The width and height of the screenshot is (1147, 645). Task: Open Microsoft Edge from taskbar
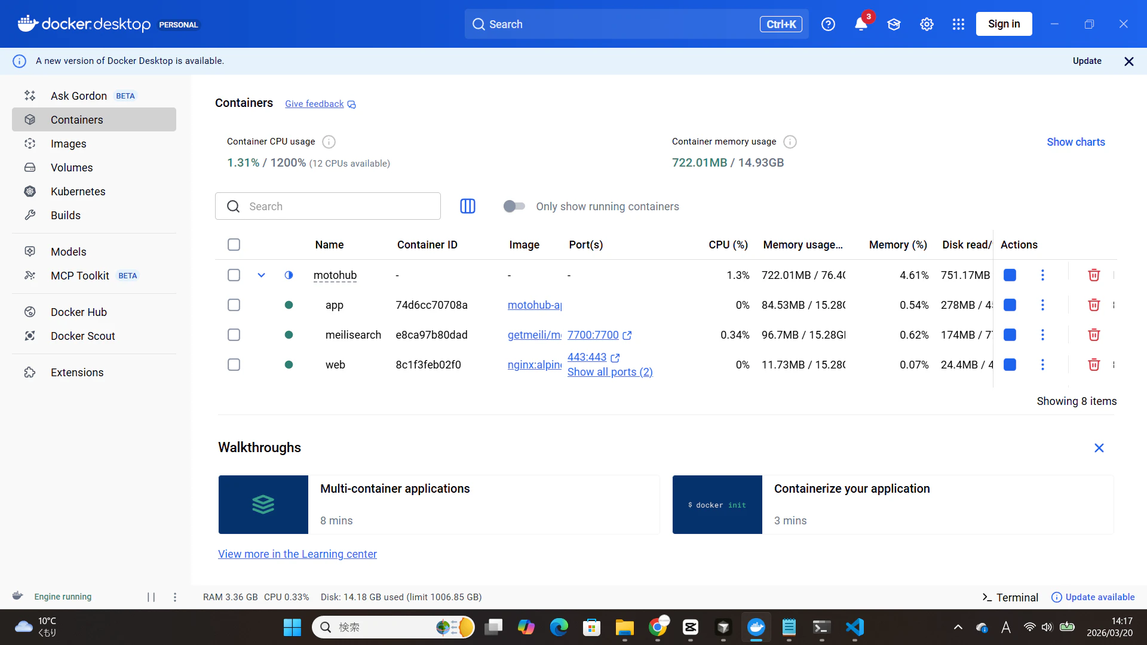pos(559,627)
